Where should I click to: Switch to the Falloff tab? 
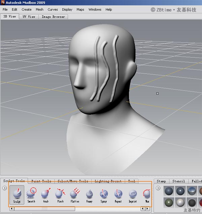(x=197, y=181)
